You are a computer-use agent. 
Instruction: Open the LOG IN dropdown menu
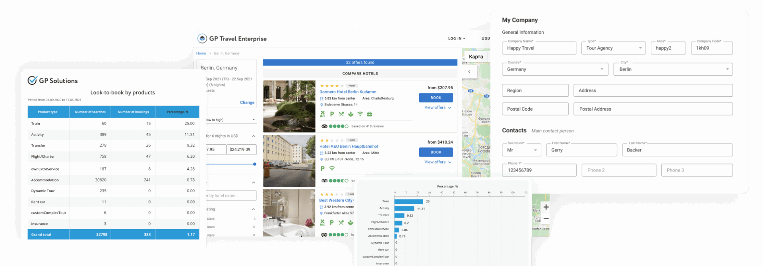click(x=457, y=38)
